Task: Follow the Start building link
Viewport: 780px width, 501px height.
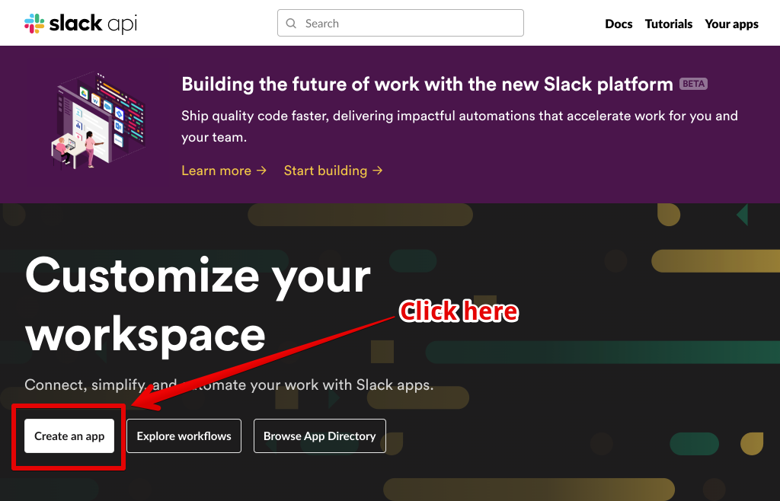Action: click(x=334, y=171)
